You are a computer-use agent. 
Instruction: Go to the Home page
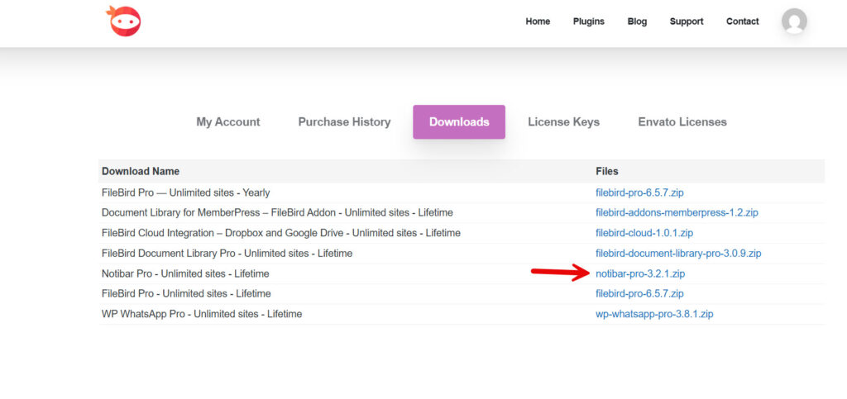538,21
